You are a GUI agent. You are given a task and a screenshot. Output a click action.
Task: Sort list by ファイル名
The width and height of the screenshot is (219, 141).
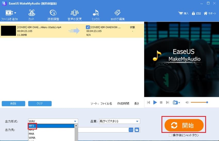point(106,103)
